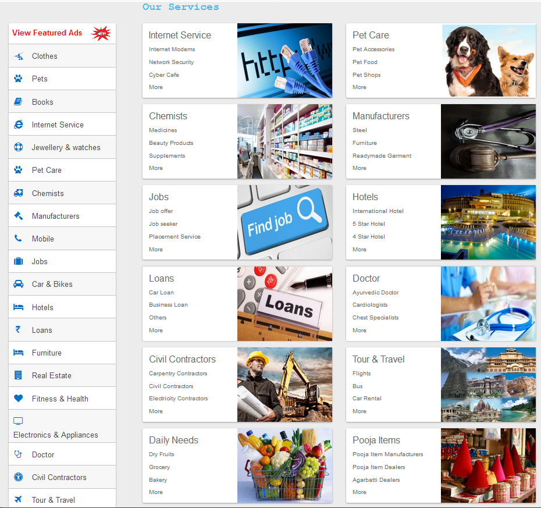Click the phone icon beside Mobile

(19, 239)
